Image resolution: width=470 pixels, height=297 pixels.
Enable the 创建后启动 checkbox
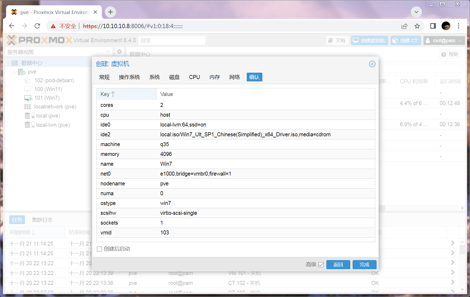tap(100, 249)
